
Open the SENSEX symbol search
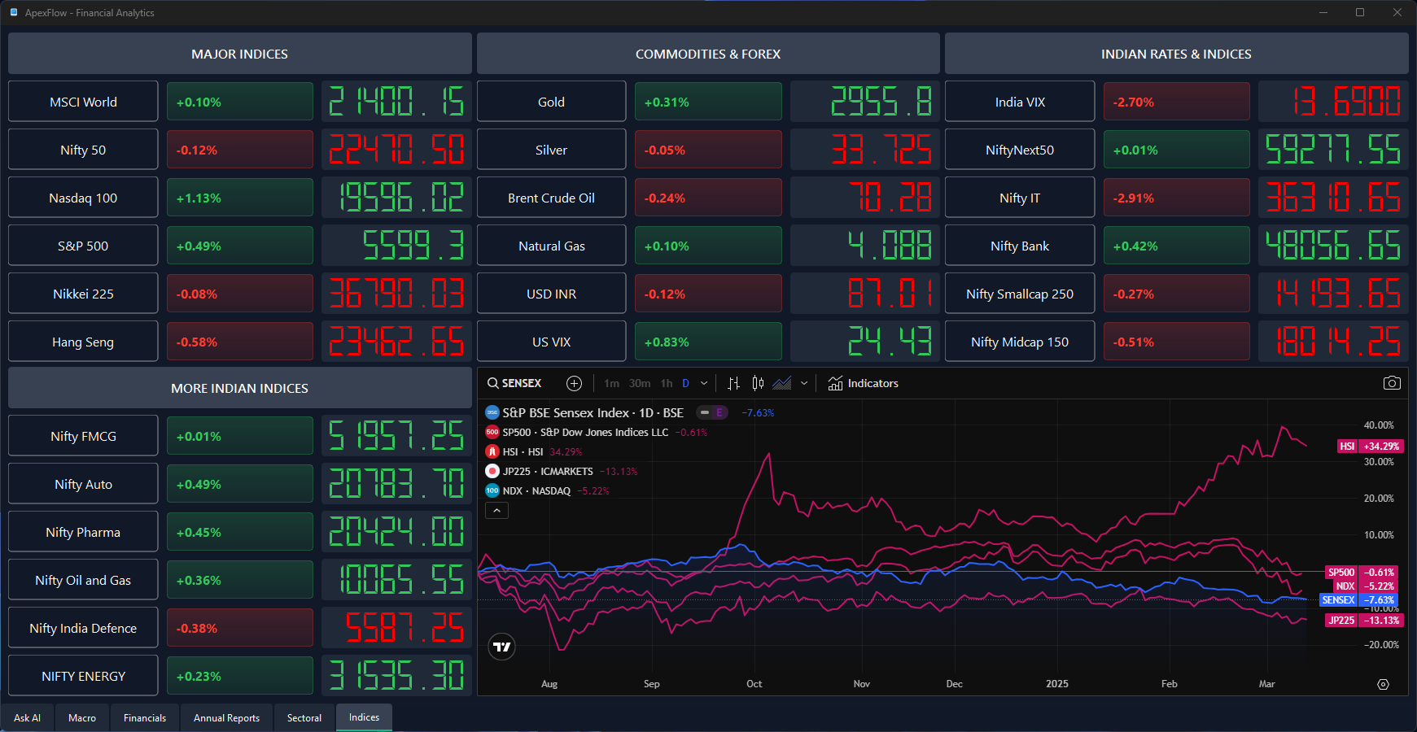tap(514, 383)
